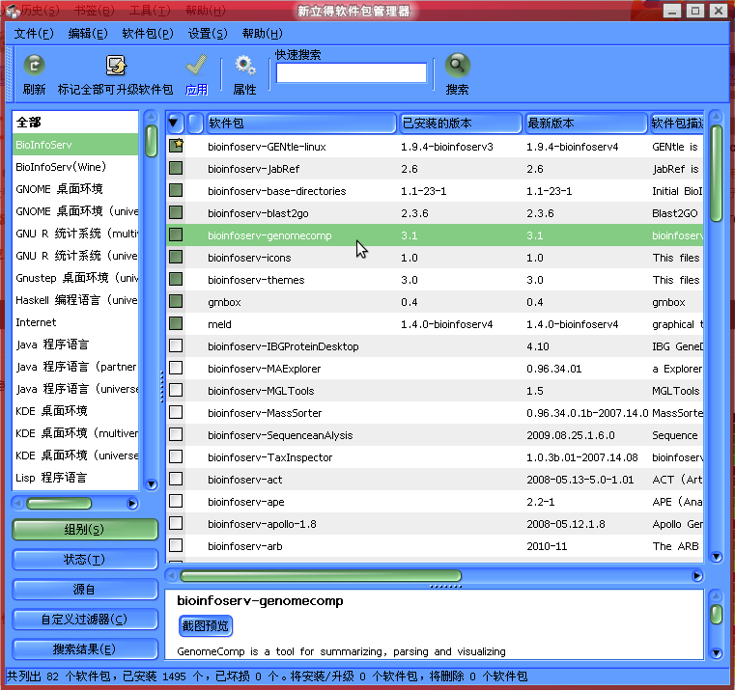The width and height of the screenshot is (735, 690).
Task: Mark bioinfoserv-arb checkbox
Action: pos(176,545)
